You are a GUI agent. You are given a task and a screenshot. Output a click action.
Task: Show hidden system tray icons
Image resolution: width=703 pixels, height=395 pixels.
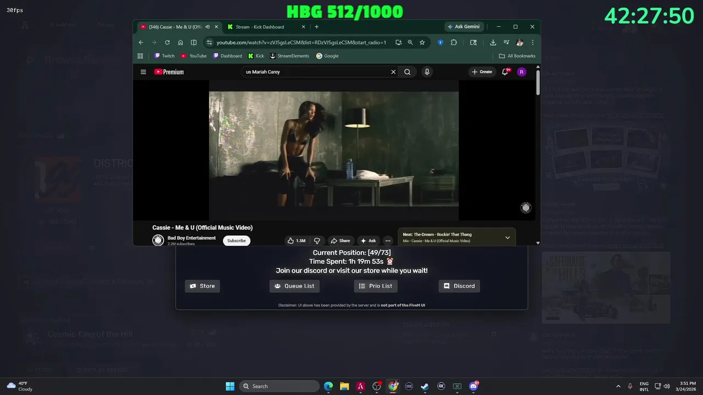pos(618,386)
